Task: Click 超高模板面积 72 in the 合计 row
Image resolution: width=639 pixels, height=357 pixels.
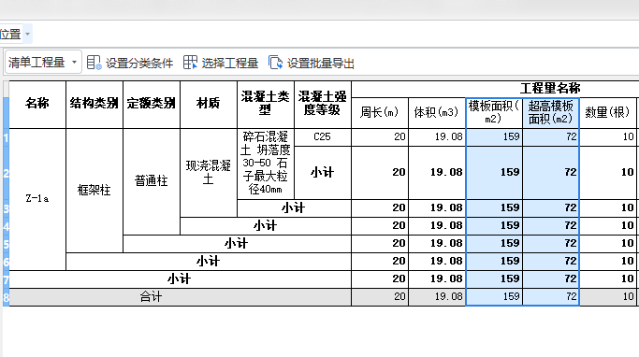Action: (551, 297)
